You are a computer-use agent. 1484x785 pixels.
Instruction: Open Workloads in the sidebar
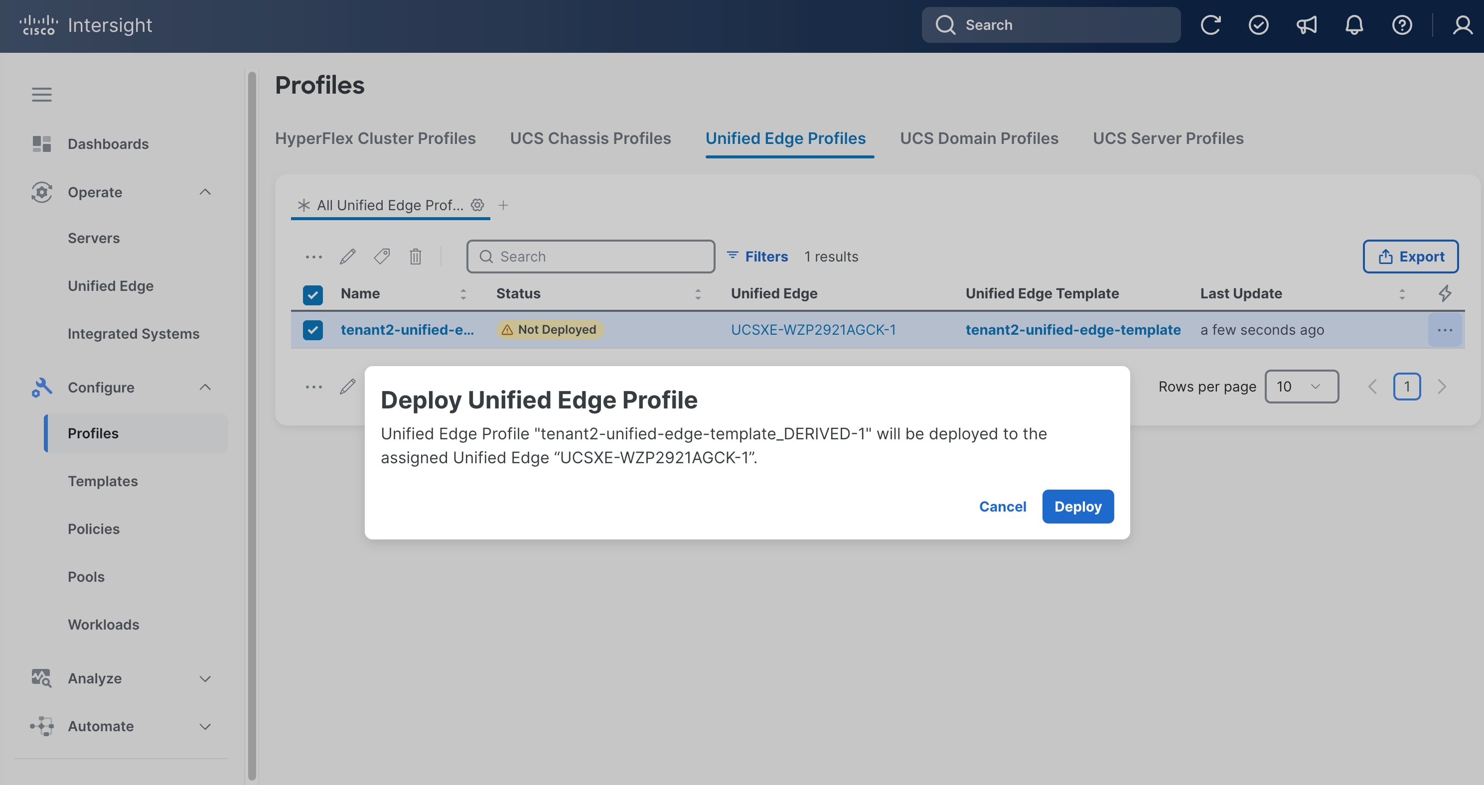click(104, 625)
